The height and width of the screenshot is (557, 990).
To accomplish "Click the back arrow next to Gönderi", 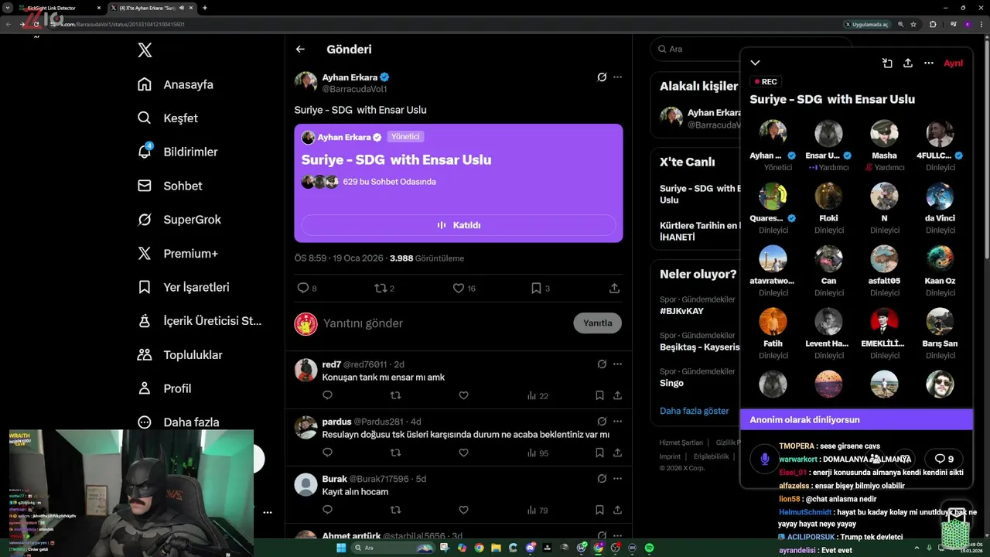I will [300, 49].
